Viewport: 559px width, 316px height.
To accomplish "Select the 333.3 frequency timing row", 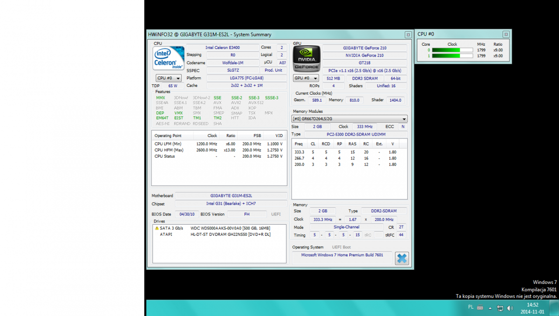I will coord(349,152).
